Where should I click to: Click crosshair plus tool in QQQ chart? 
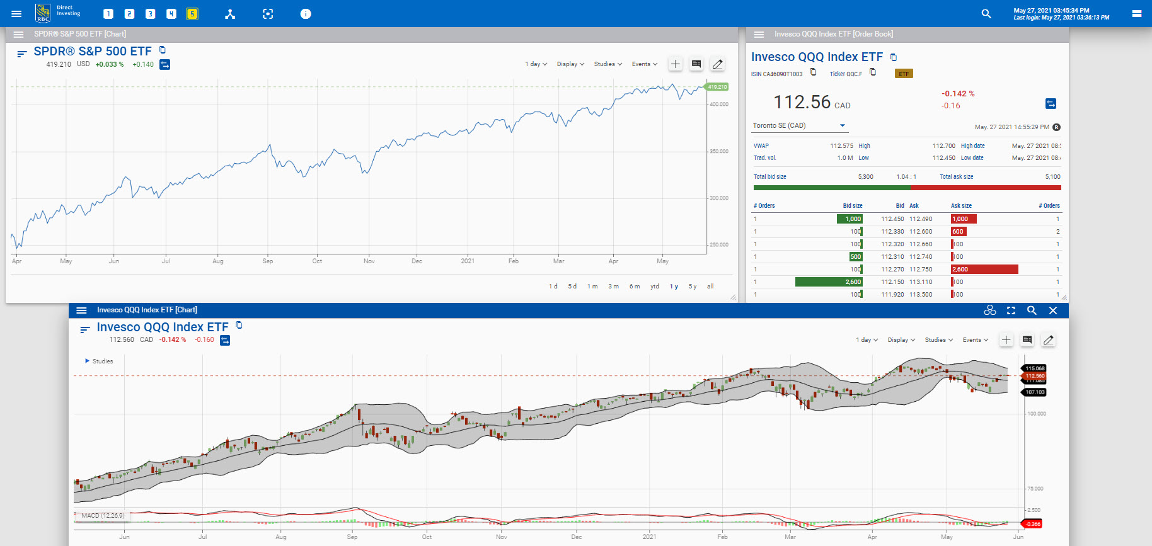[x=1006, y=339]
